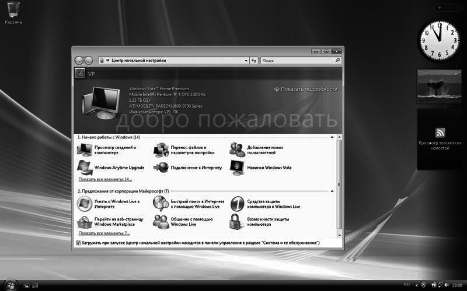Image resolution: width=467 pixels, height=291 pixels.
Task: Click the RU language indicator on the taskbar
Action: (x=406, y=285)
